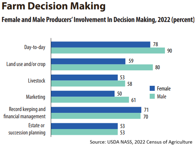The width and height of the screenshot is (195, 146).
Task: Click the Male legend color swatch
Action: (x=152, y=96)
